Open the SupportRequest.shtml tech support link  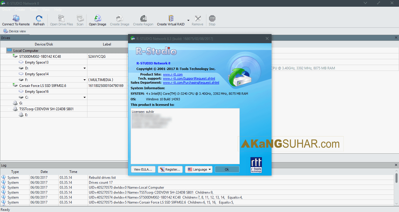click(189, 78)
